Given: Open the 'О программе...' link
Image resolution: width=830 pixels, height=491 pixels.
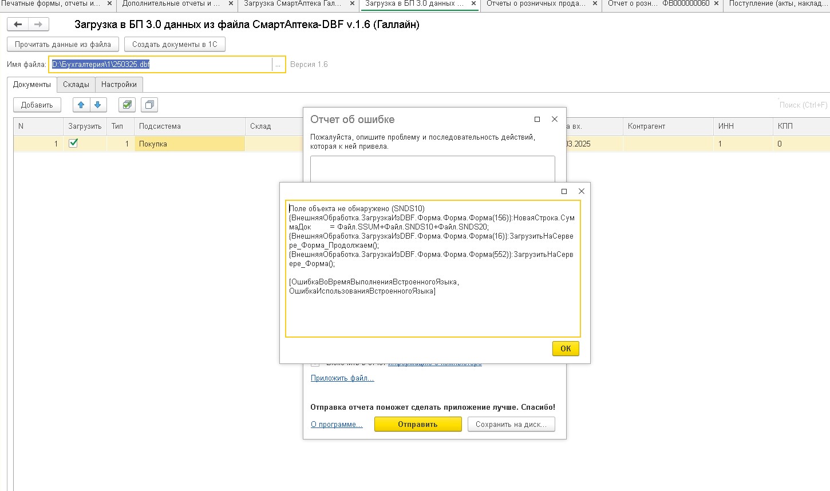Looking at the screenshot, I should click(x=337, y=424).
